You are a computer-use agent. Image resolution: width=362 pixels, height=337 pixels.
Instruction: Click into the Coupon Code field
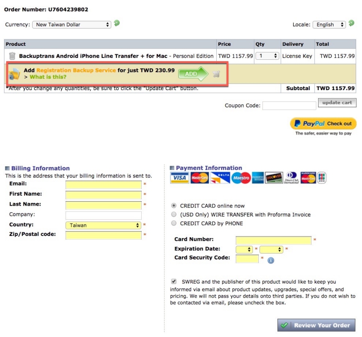289,106
